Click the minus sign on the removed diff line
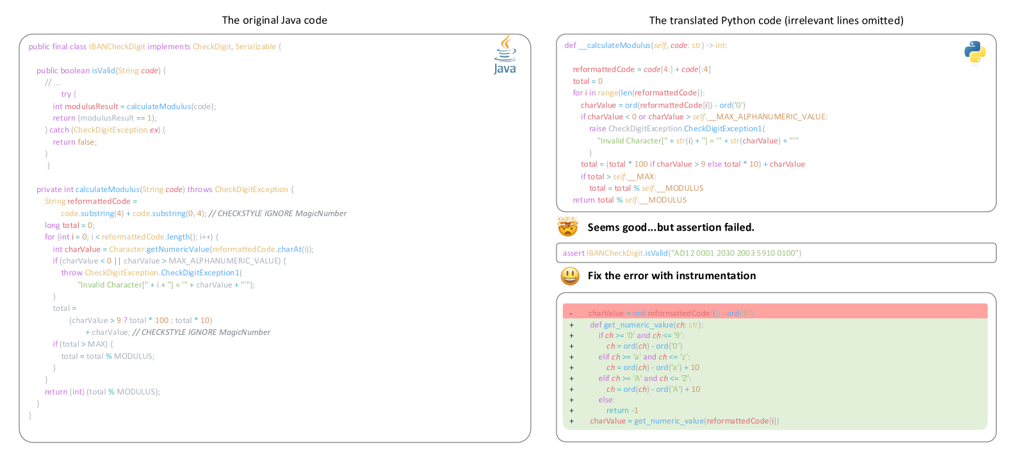The width and height of the screenshot is (1010, 463). (571, 313)
